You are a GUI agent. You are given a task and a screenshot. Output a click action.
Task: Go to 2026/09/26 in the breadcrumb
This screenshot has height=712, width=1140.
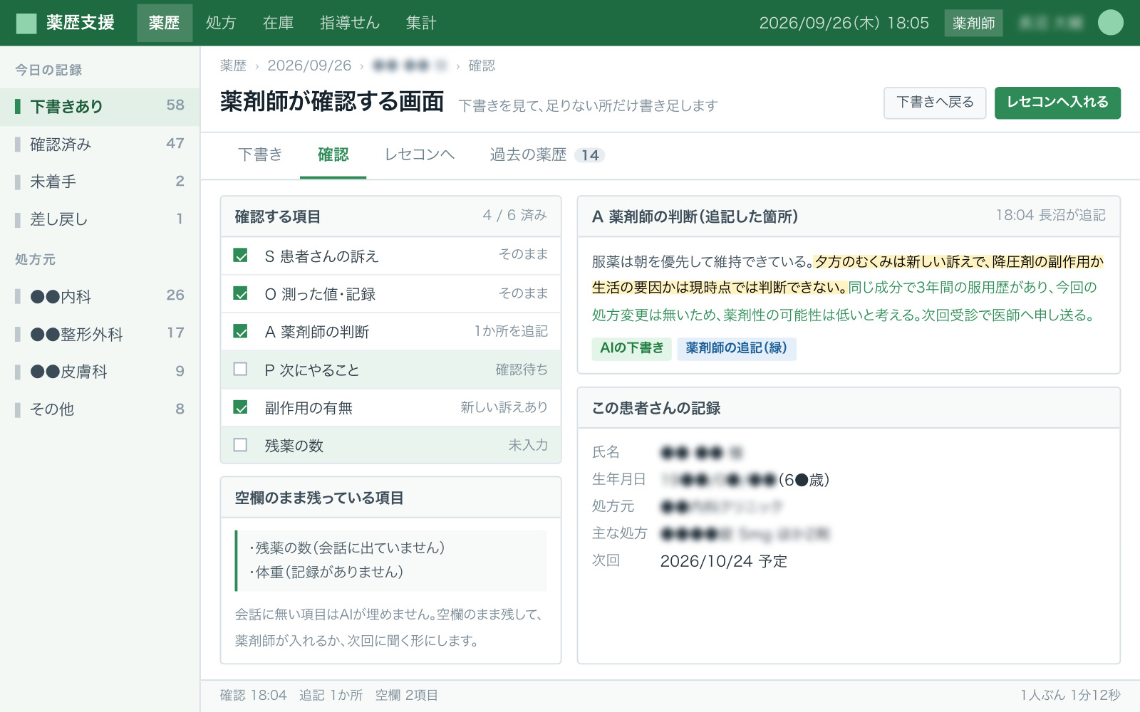coord(309,66)
